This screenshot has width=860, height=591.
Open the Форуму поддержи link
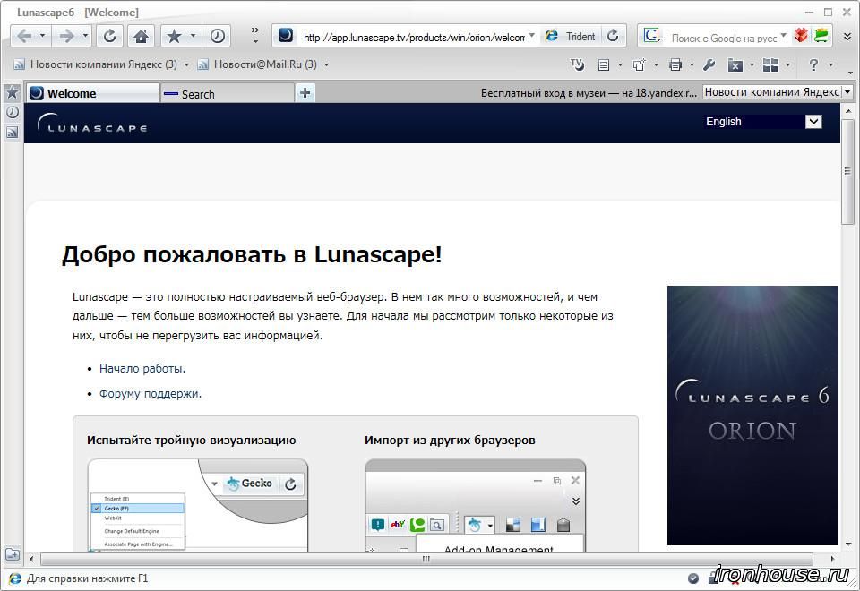(150, 394)
